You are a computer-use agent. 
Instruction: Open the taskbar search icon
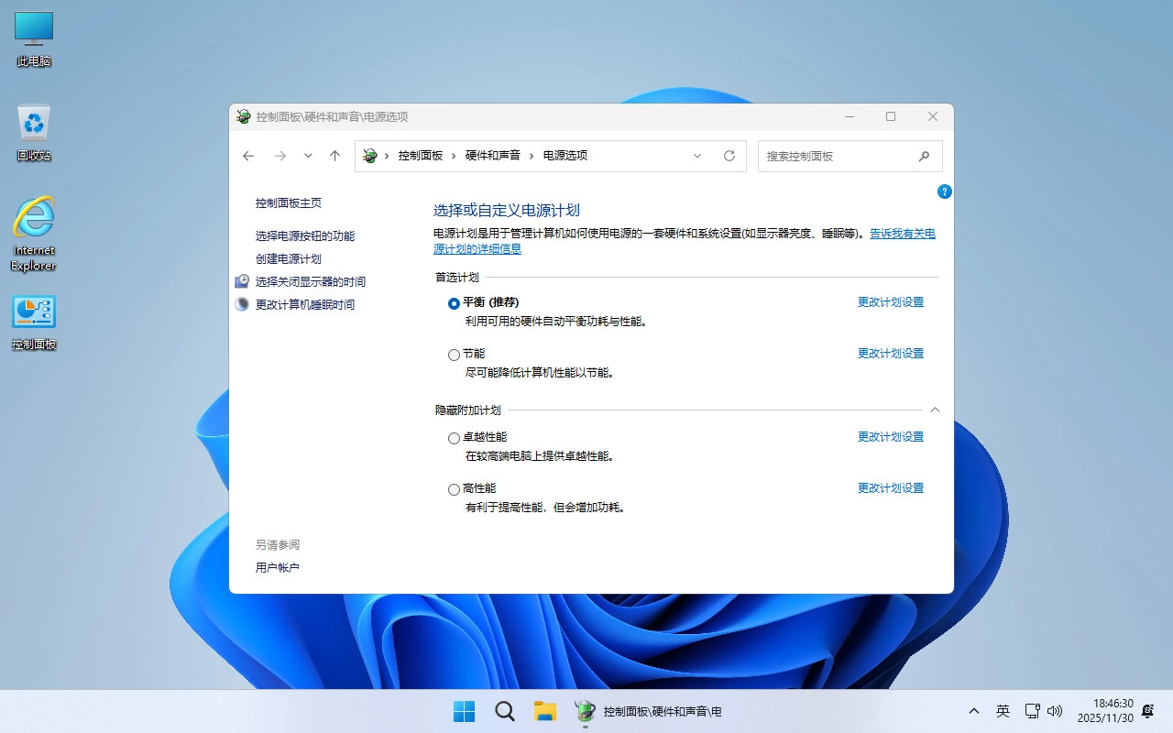(505, 711)
